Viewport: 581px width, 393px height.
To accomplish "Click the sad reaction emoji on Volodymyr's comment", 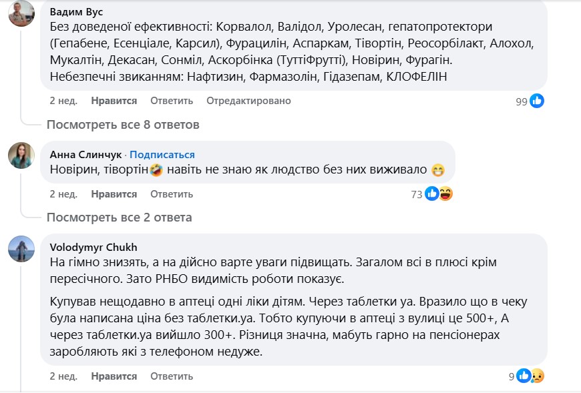I will pos(538,376).
